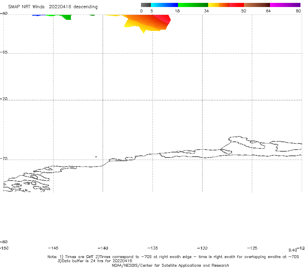Click the color bar label '50'
Screen dimensions: 305x268
coord(244,11)
